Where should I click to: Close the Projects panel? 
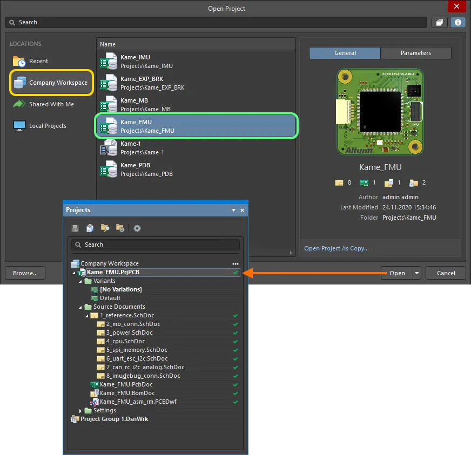[242, 210]
